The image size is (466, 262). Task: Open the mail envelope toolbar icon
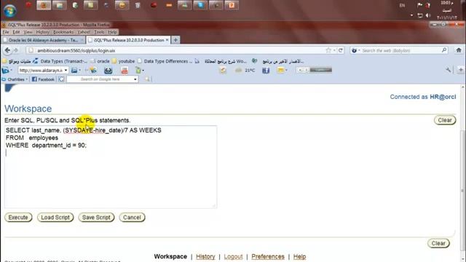coord(280,71)
